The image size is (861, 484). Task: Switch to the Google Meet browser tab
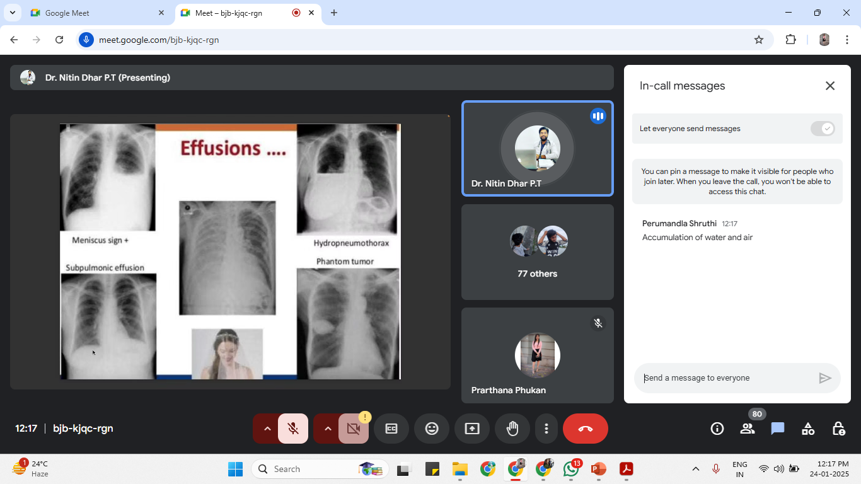pos(98,13)
